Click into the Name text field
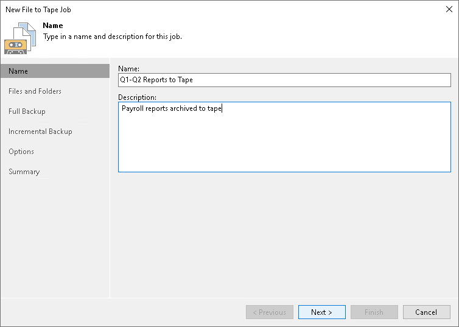The height and width of the screenshot is (327, 459). click(x=284, y=80)
